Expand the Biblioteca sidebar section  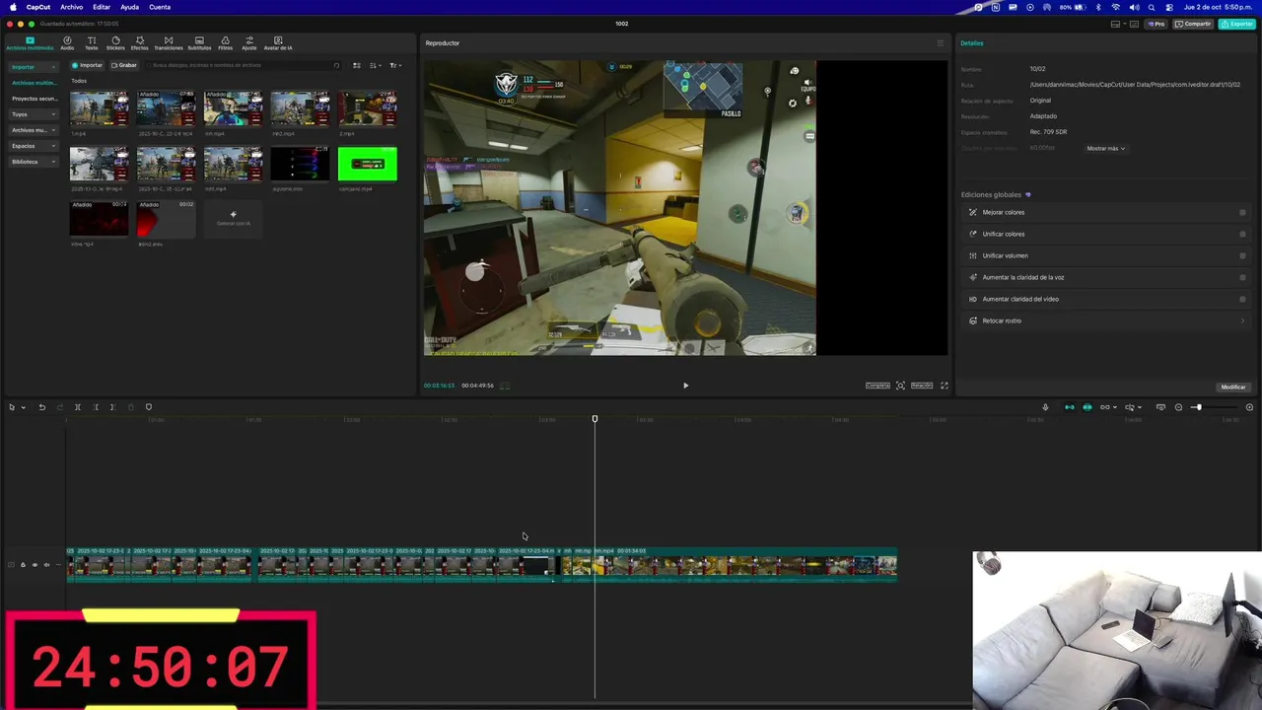[x=34, y=162]
